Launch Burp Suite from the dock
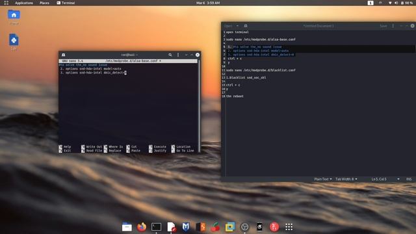Viewport: 416px width, 234px height. [x=201, y=227]
